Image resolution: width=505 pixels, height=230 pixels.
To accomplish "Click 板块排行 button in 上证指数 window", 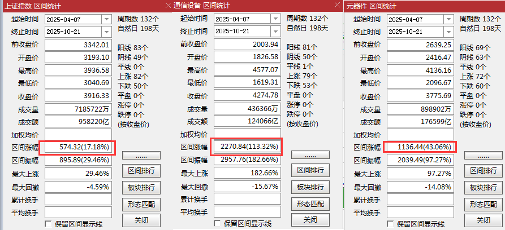I will coord(141,187).
